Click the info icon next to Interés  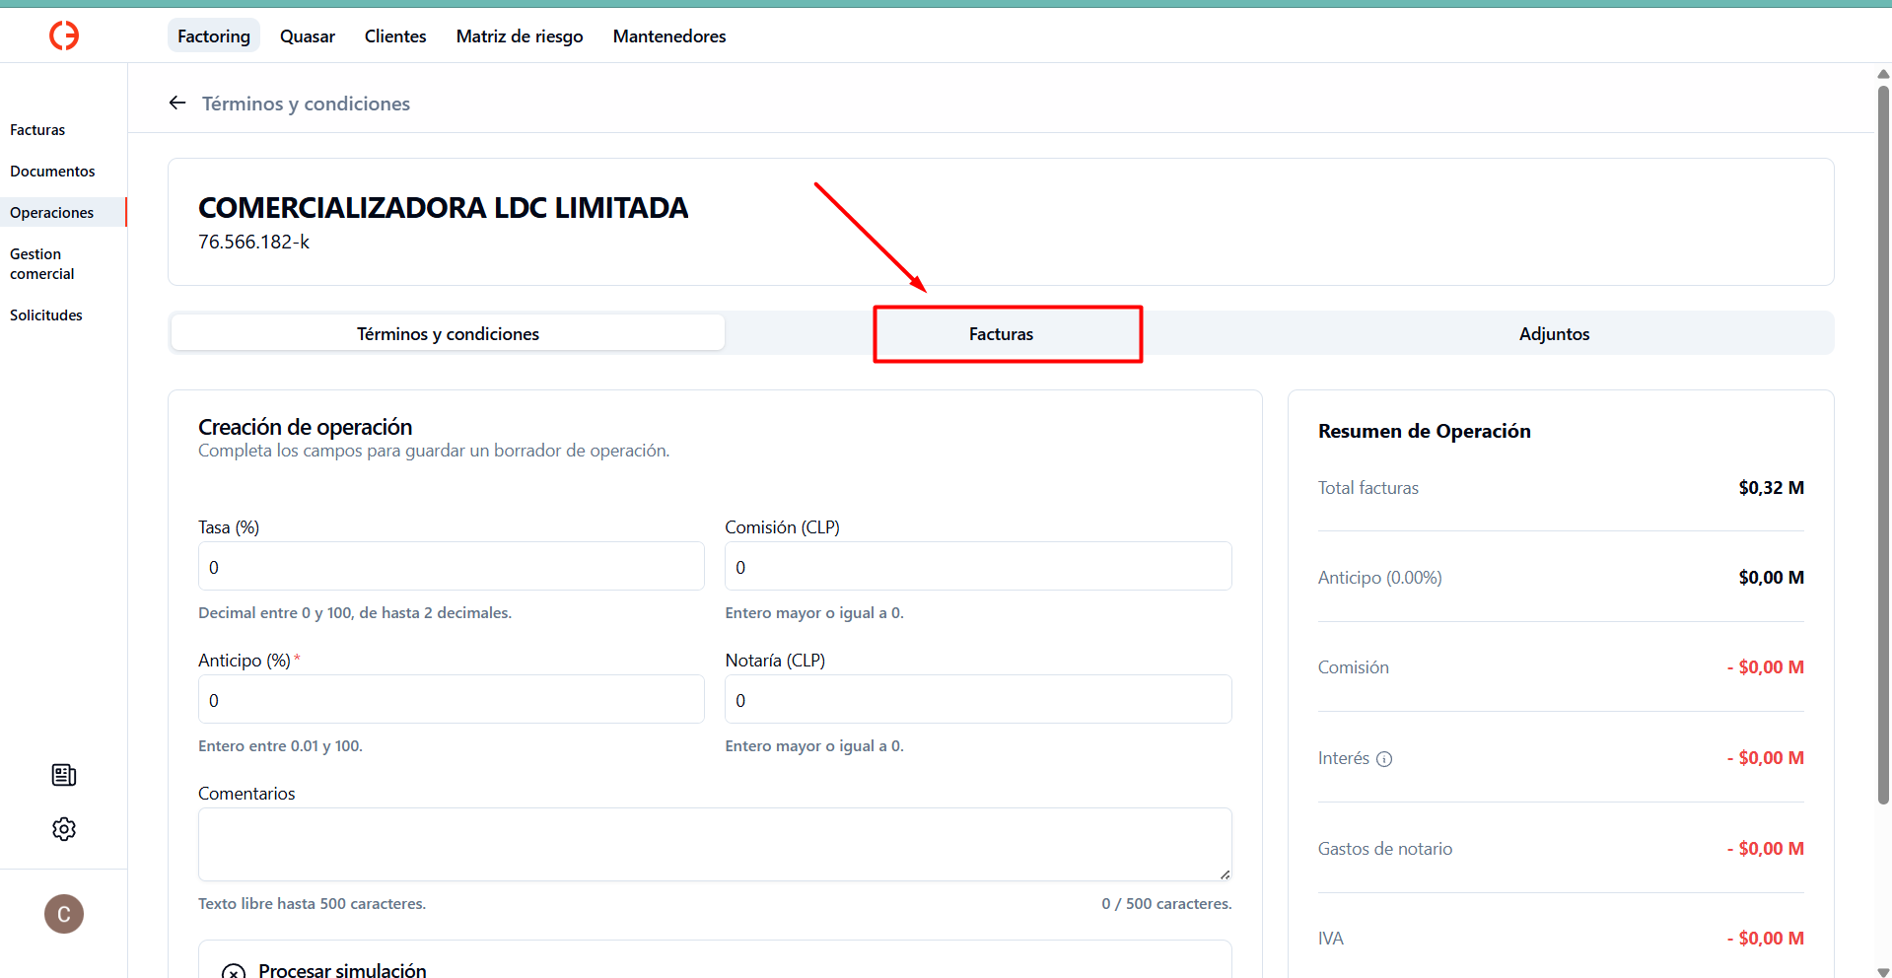[x=1384, y=759]
